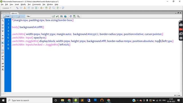Insert a comment from Common bar

(53, 8)
